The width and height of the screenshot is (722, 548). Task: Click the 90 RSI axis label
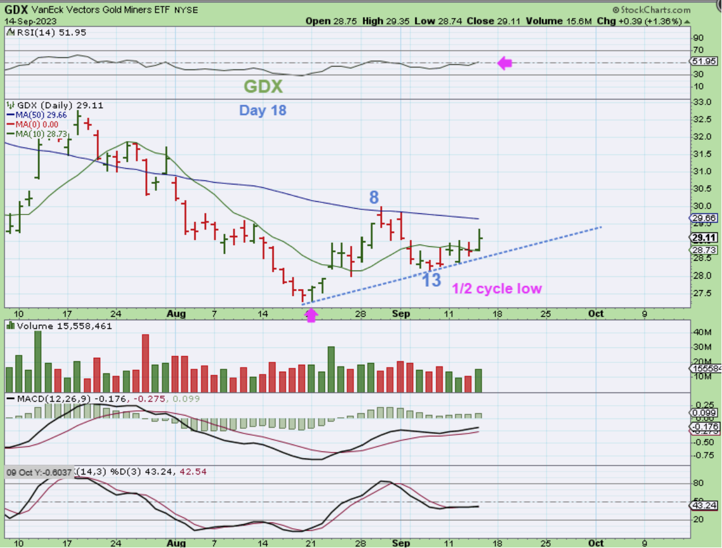coord(698,38)
